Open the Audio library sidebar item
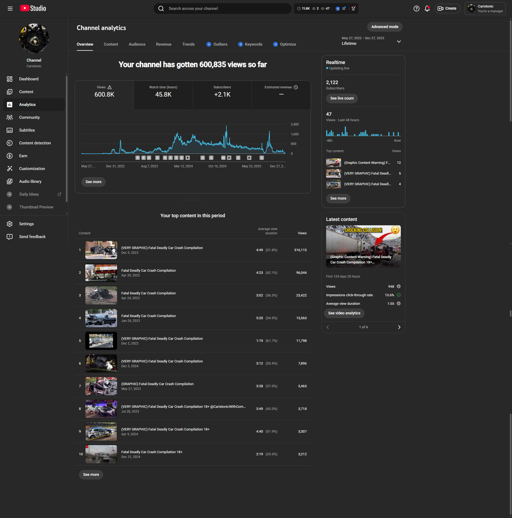Image resolution: width=512 pixels, height=518 pixels. click(30, 181)
